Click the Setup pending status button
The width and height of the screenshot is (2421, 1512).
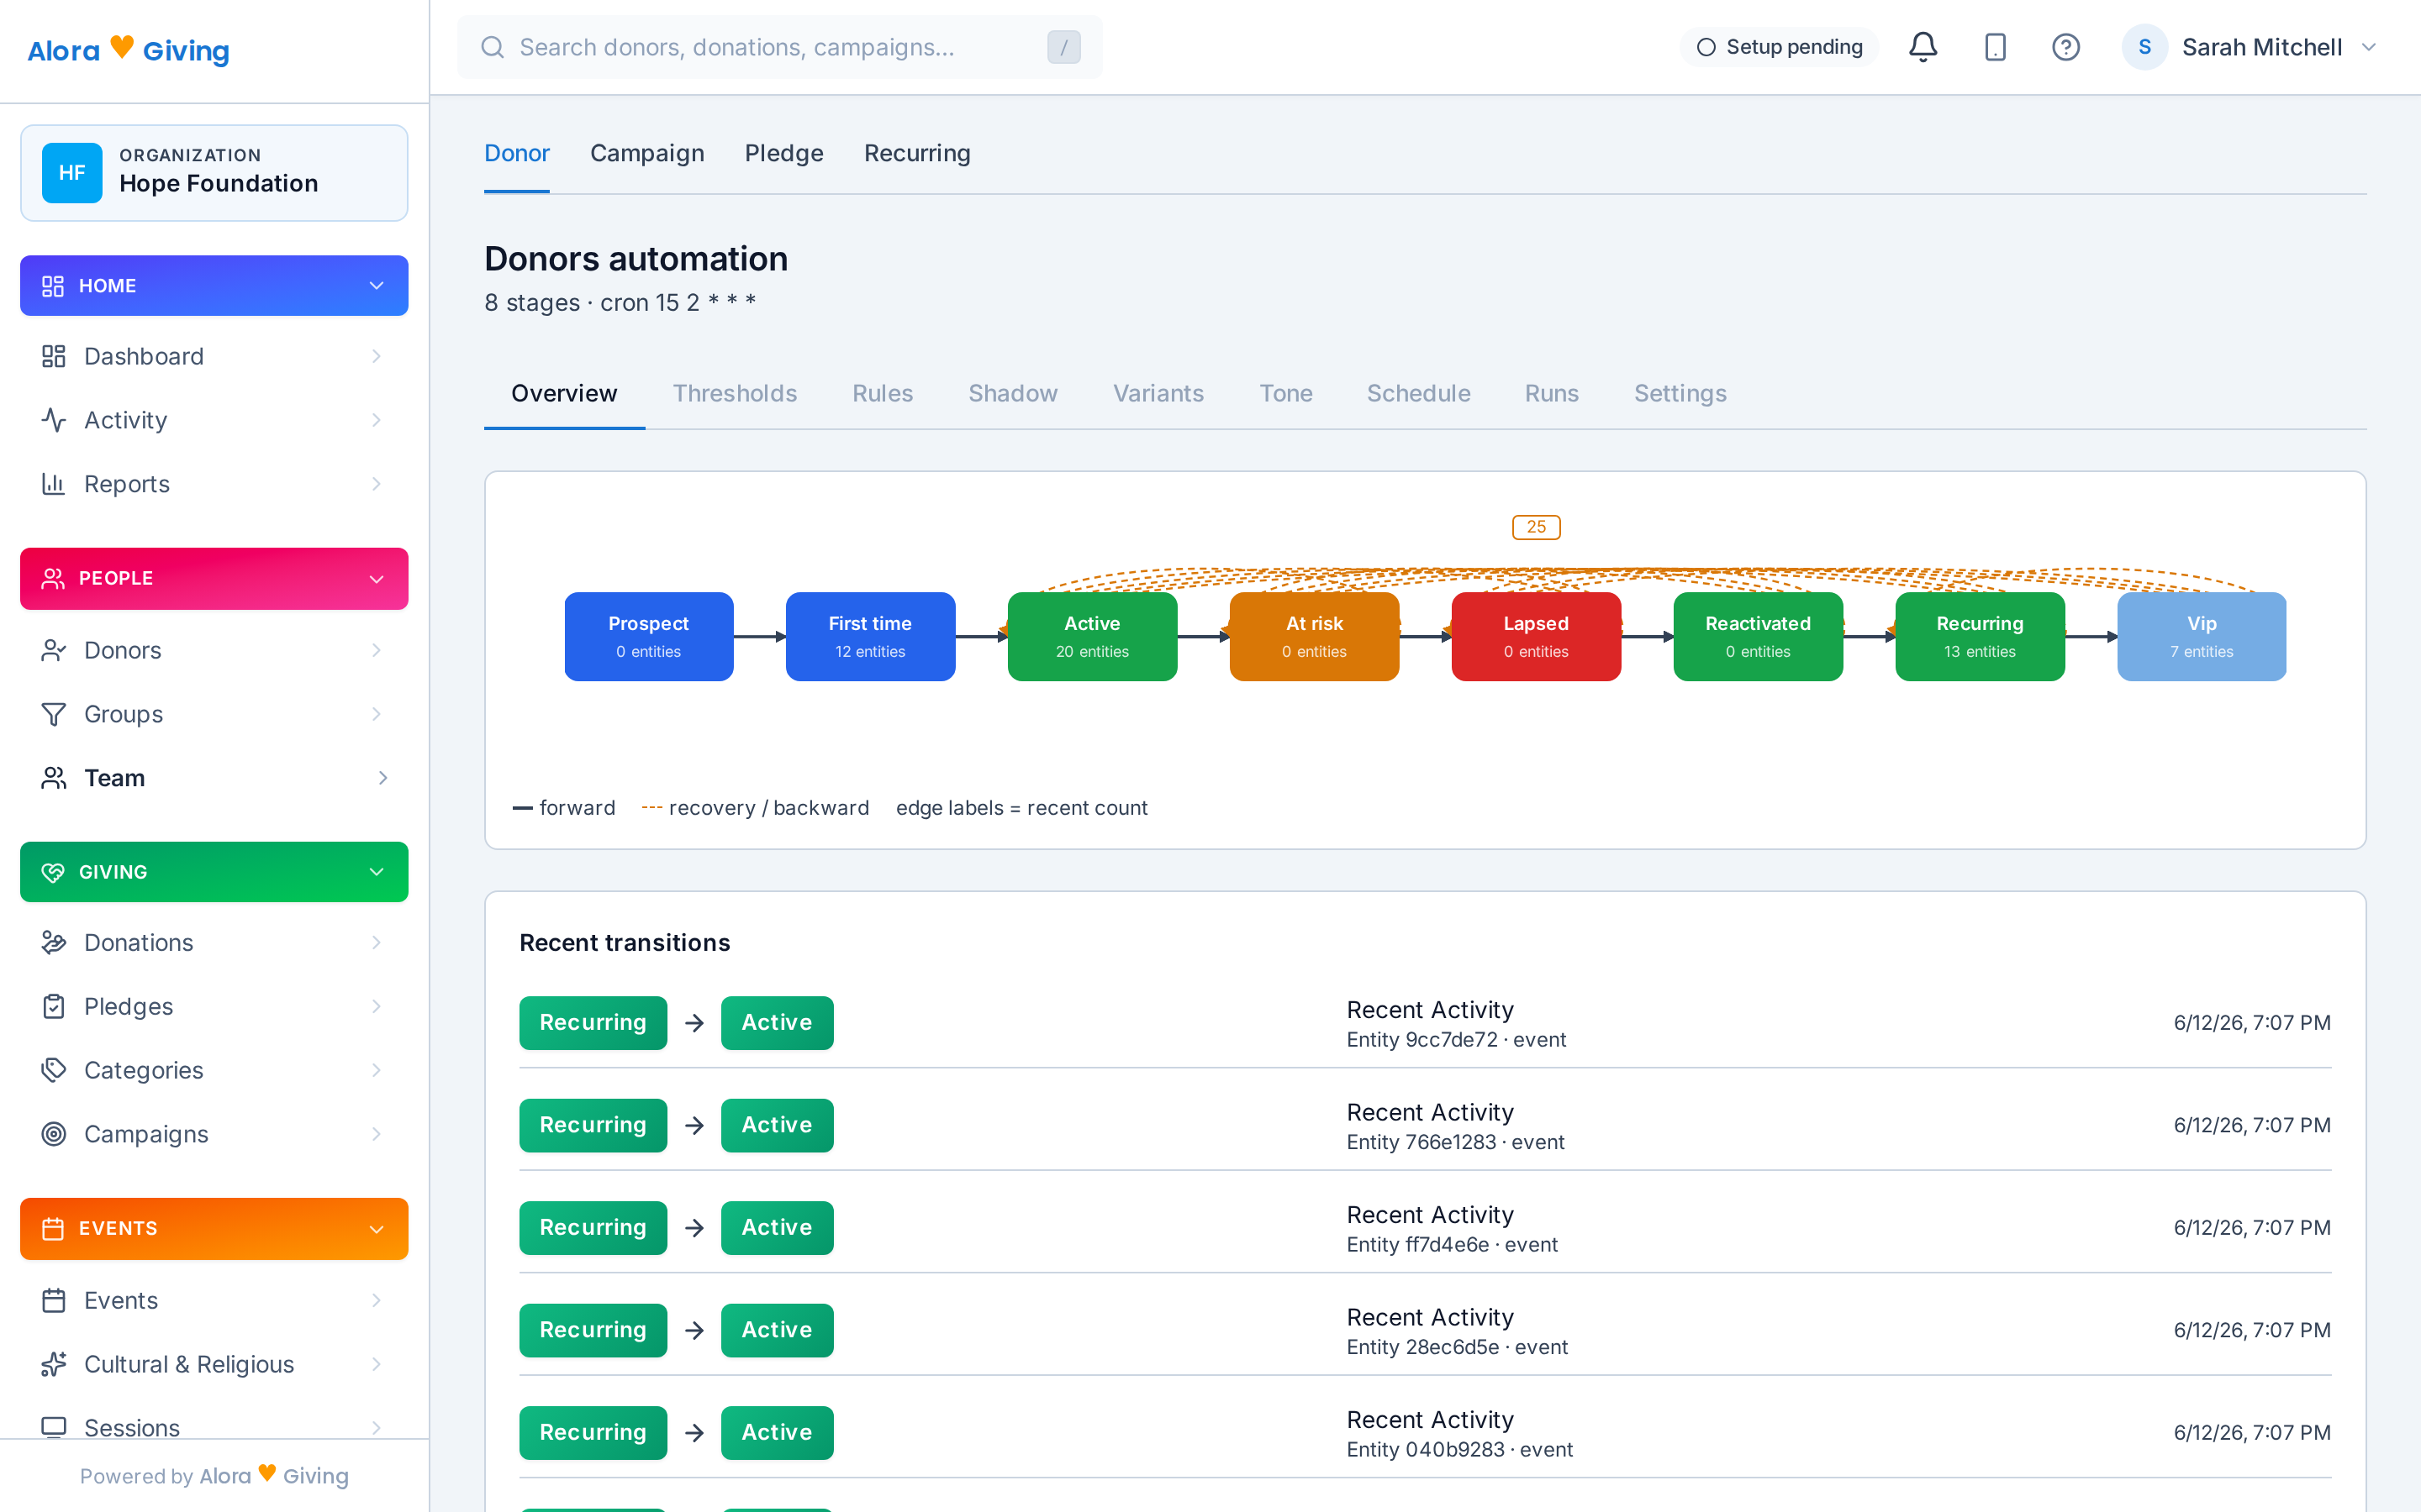[1779, 47]
